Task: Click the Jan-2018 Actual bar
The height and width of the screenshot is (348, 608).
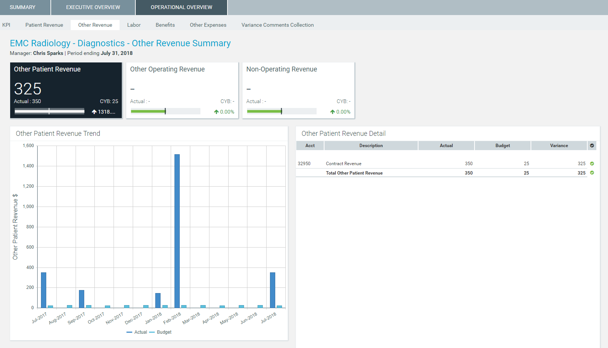Action: coord(158,301)
